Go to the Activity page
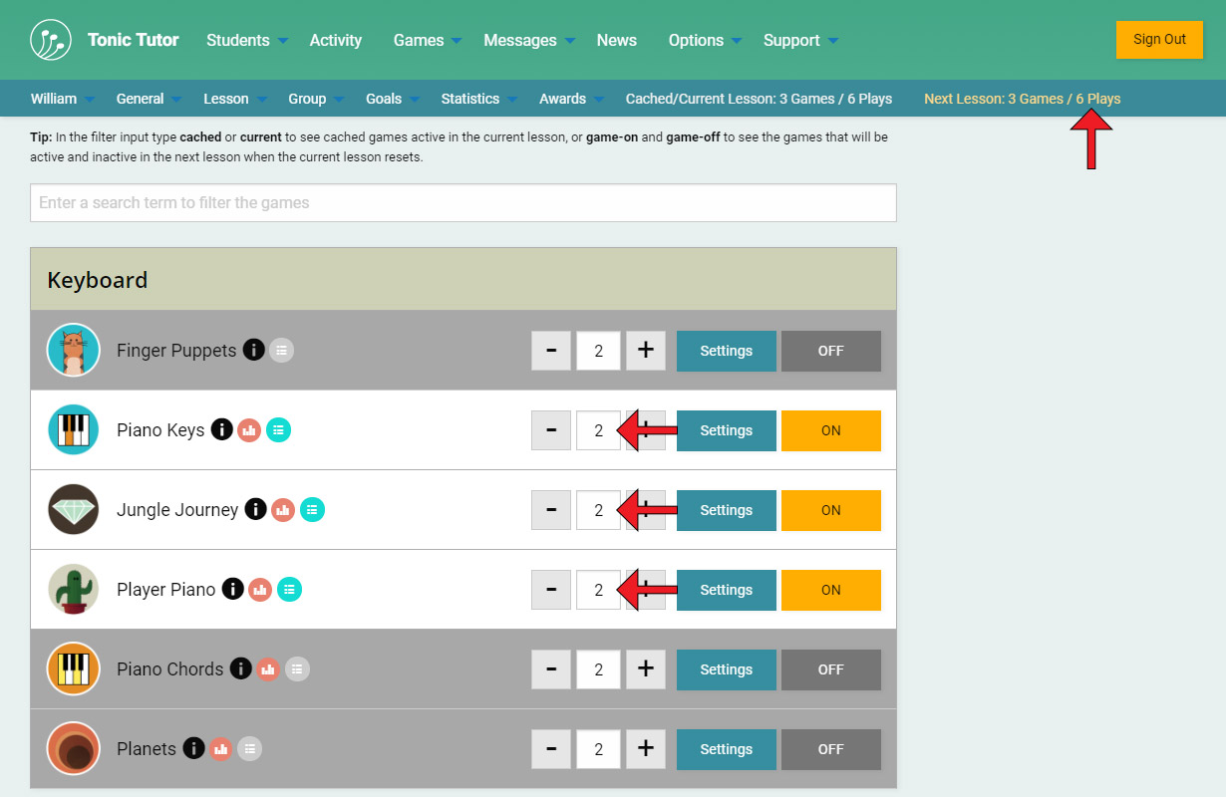The width and height of the screenshot is (1226, 797). pyautogui.click(x=335, y=40)
